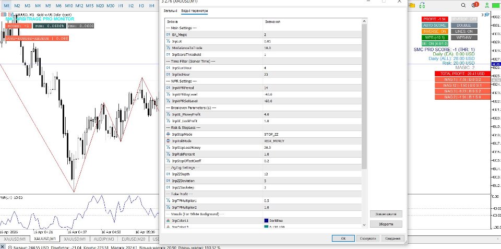501x249 pixels.
Task: Select the Вхідні параметри tab
Action: [195, 11]
